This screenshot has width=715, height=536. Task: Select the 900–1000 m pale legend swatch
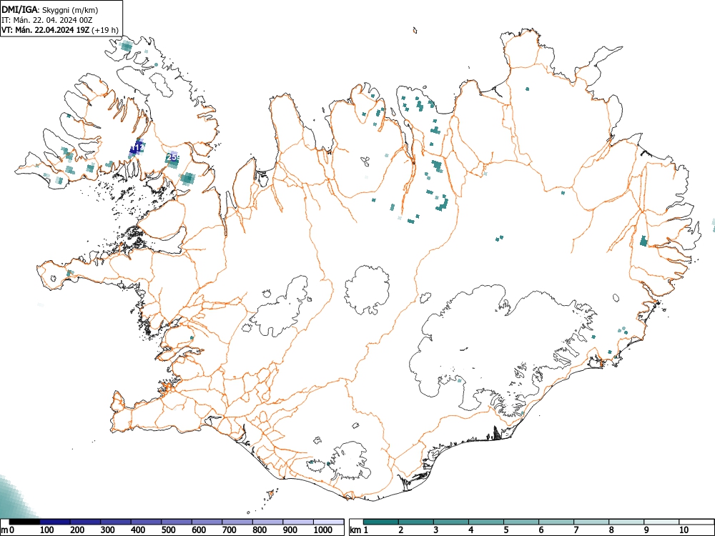298,522
